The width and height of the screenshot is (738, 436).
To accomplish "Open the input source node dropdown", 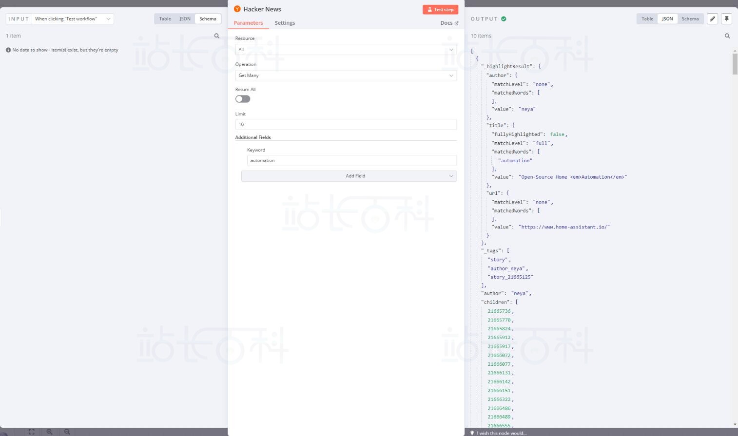I will (x=73, y=19).
